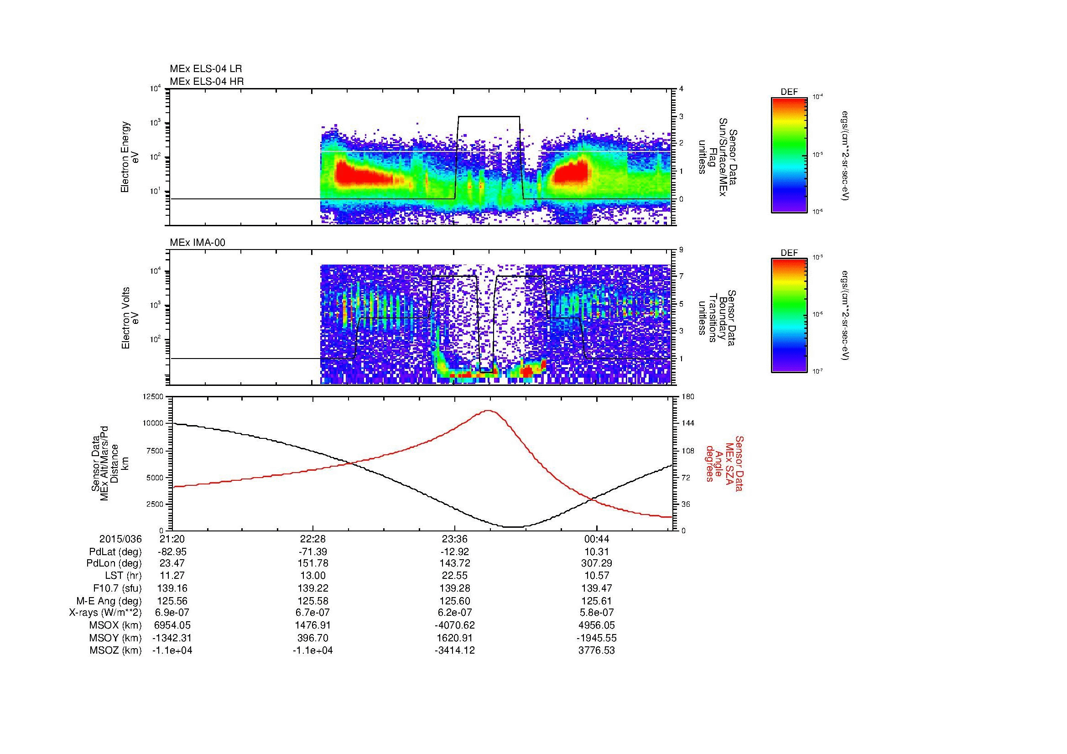Click the Boundary Transitions axis label
1067x754 pixels.
tap(718, 318)
